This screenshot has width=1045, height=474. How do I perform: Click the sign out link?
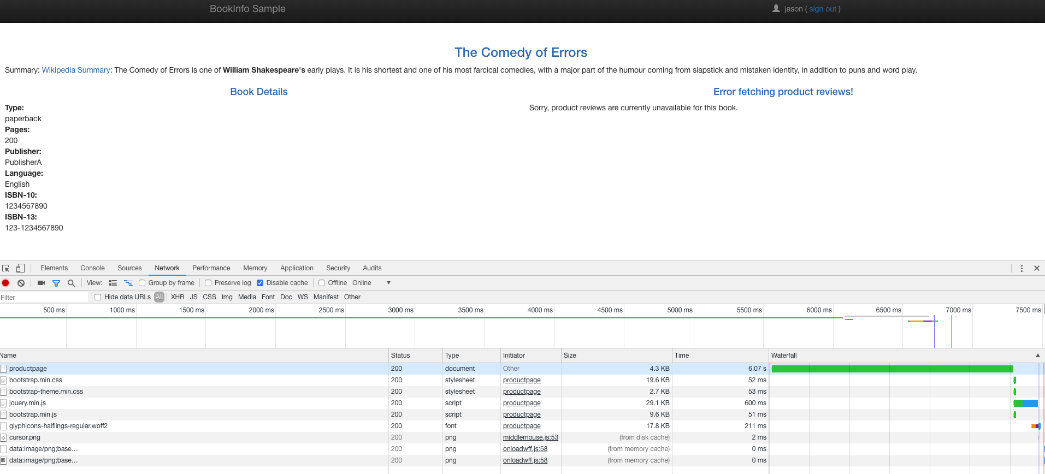(x=823, y=9)
